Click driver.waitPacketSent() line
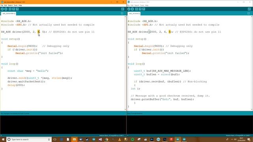The image size is (253, 142). point(26,82)
